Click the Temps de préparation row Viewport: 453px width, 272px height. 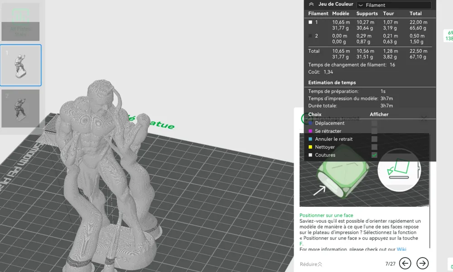coord(347,91)
